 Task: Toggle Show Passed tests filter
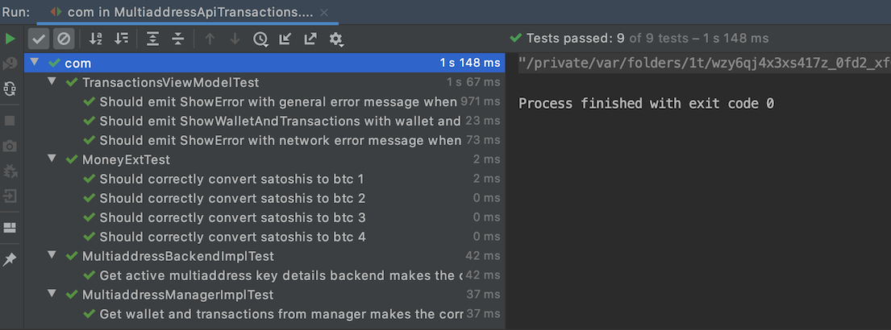click(x=39, y=39)
